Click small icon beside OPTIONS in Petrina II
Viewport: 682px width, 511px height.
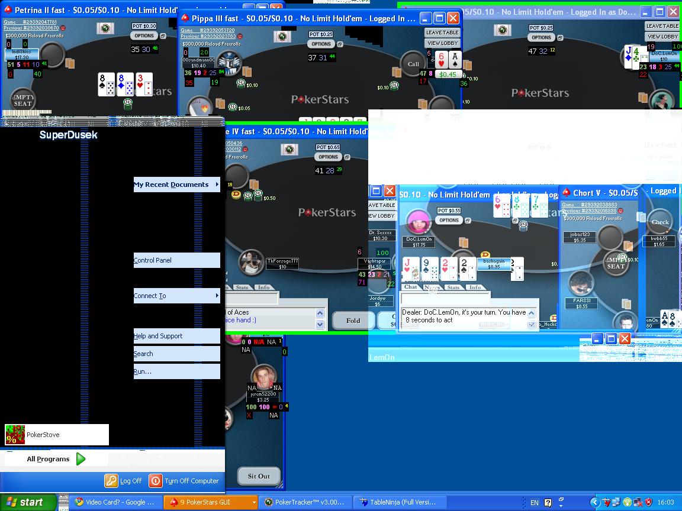click(163, 36)
